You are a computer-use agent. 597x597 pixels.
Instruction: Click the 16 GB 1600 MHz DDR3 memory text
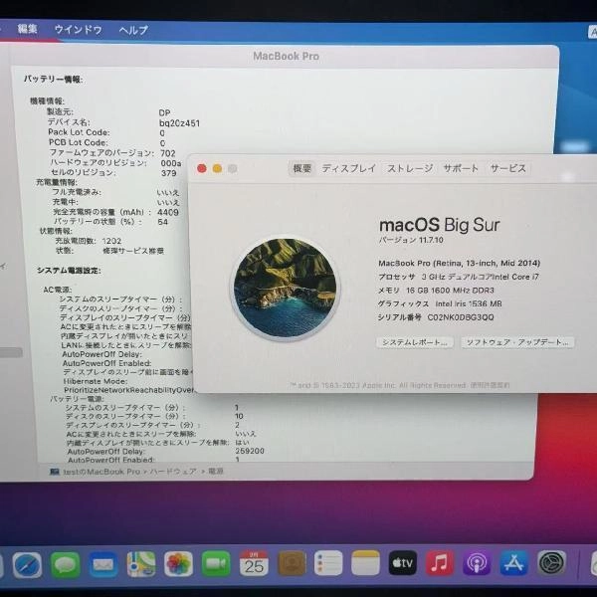point(450,291)
